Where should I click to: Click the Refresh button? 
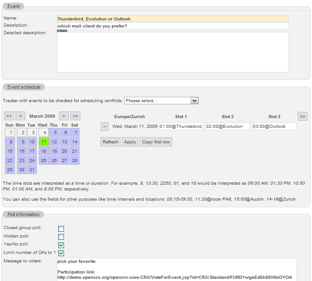click(110, 142)
